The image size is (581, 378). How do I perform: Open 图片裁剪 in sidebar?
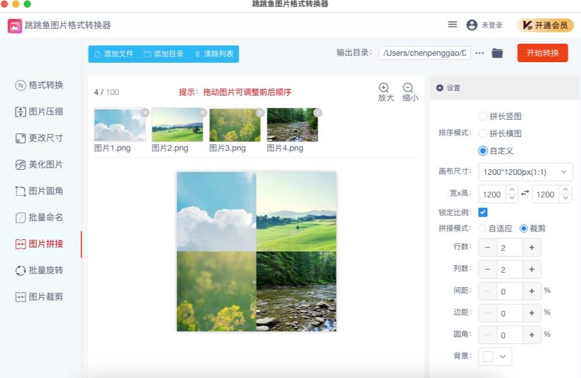[x=39, y=297]
